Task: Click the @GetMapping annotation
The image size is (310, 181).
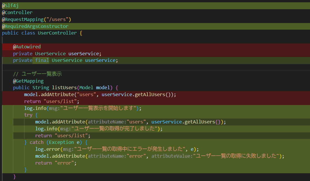Action: [28, 81]
